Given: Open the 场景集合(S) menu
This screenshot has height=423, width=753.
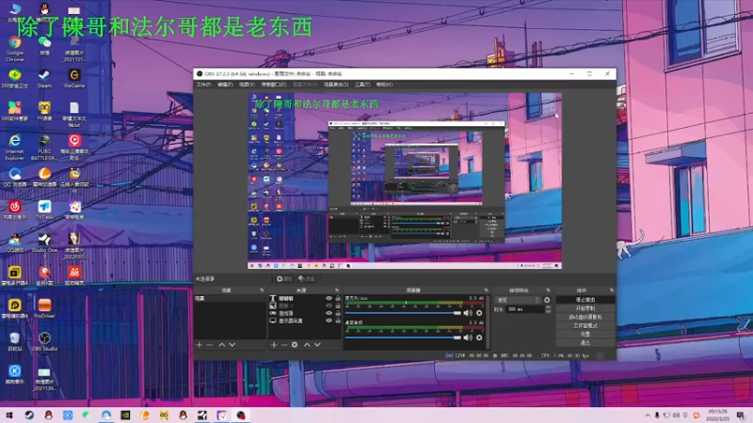Looking at the screenshot, I should point(336,85).
